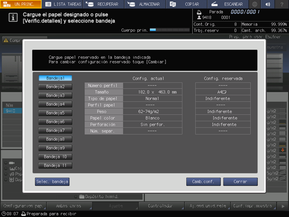Viewport: 289px width, 217px height.
Task: Select Bandeja3 tray
Action: [x=55, y=96]
